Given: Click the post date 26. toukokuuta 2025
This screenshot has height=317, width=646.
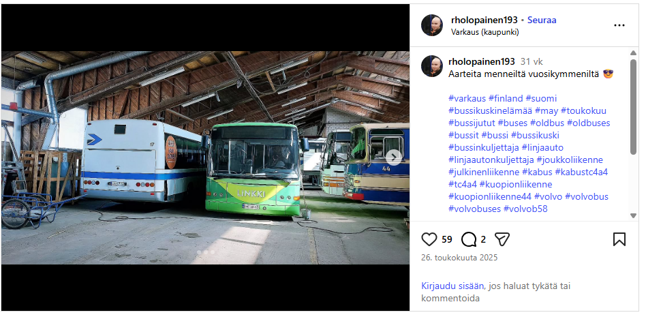Looking at the screenshot, I should point(459,258).
